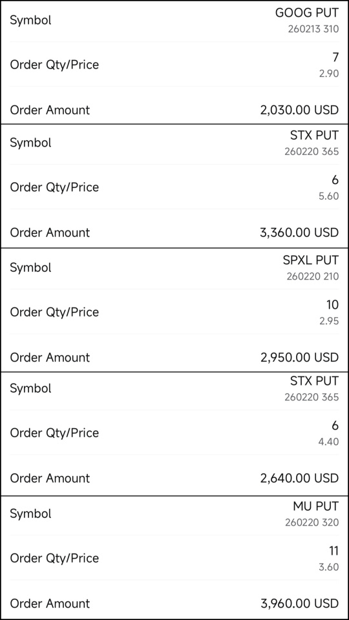Click the 5.60 order price

tap(329, 196)
